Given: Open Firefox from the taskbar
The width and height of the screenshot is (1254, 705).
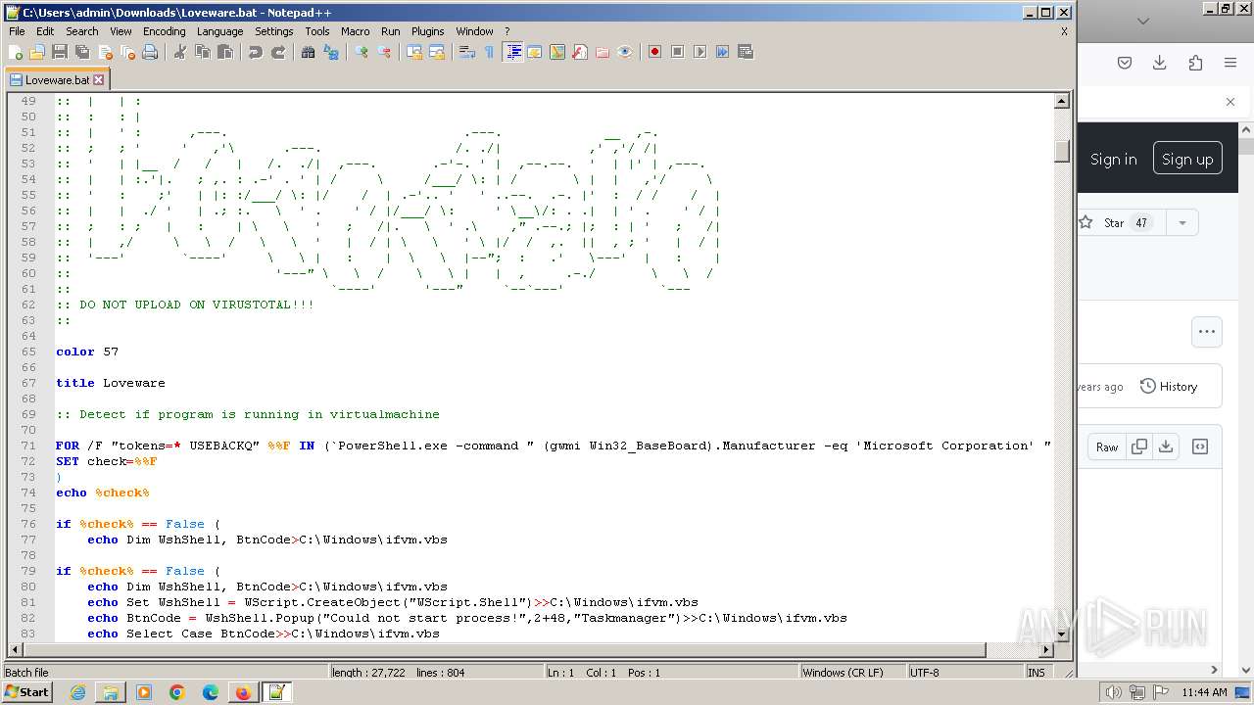Looking at the screenshot, I should coord(242,692).
